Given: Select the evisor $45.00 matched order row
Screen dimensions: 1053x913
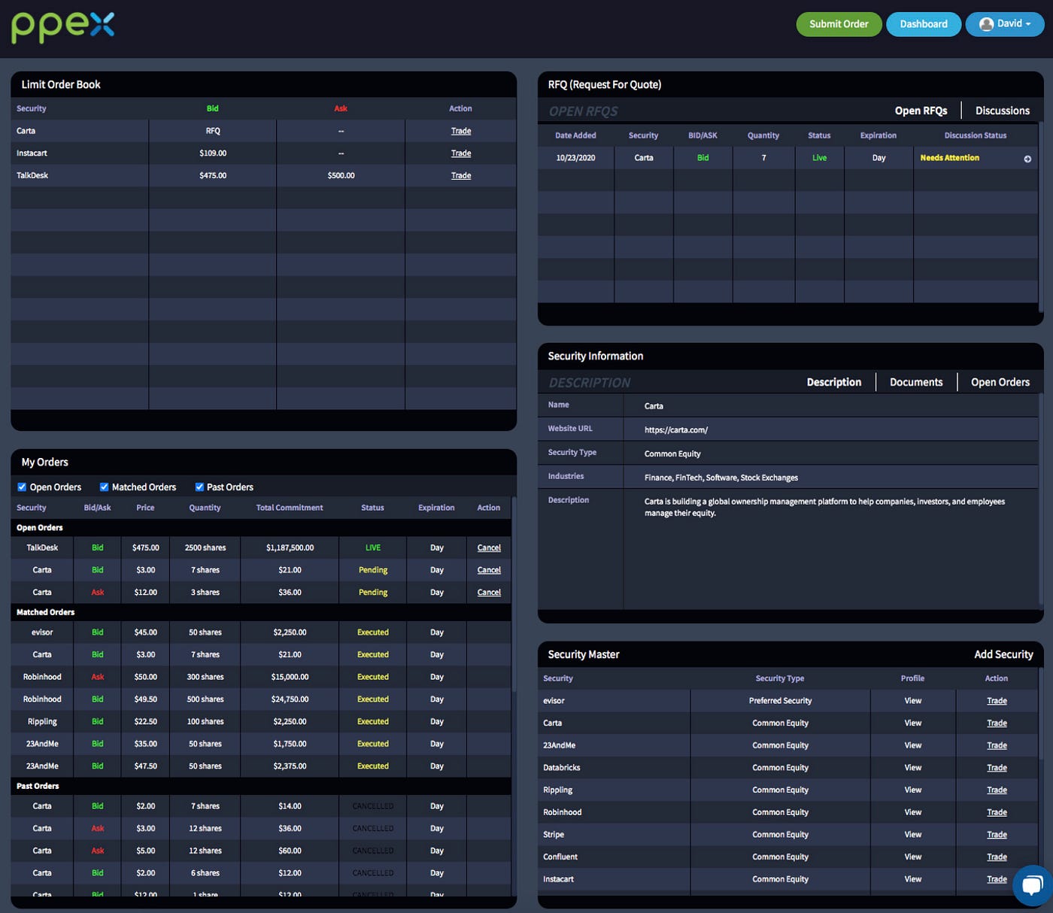Looking at the screenshot, I should click(x=261, y=632).
